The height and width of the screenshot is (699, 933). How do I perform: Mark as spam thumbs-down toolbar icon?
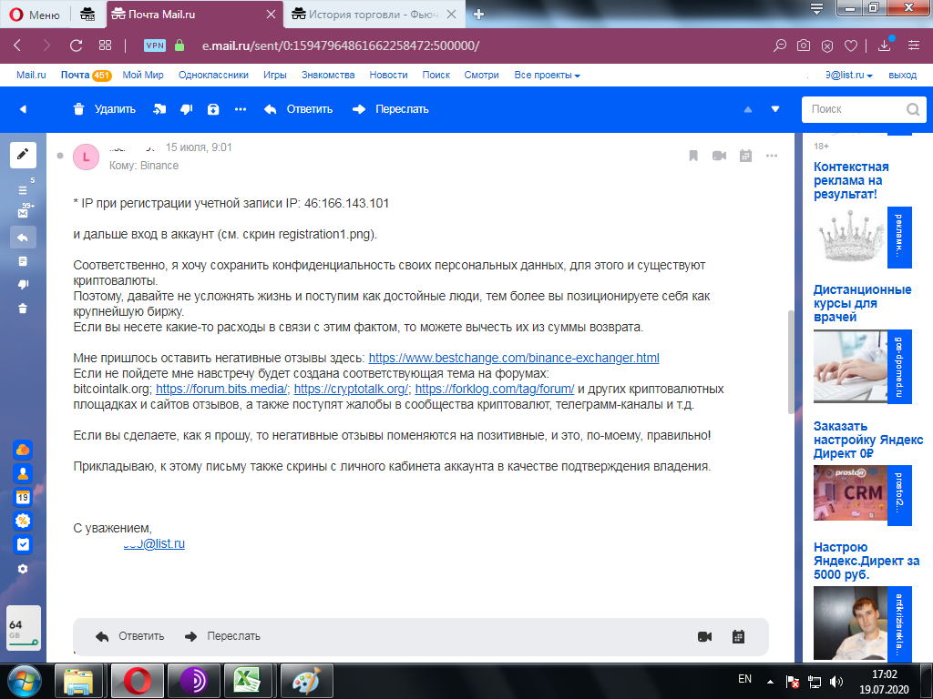[186, 109]
